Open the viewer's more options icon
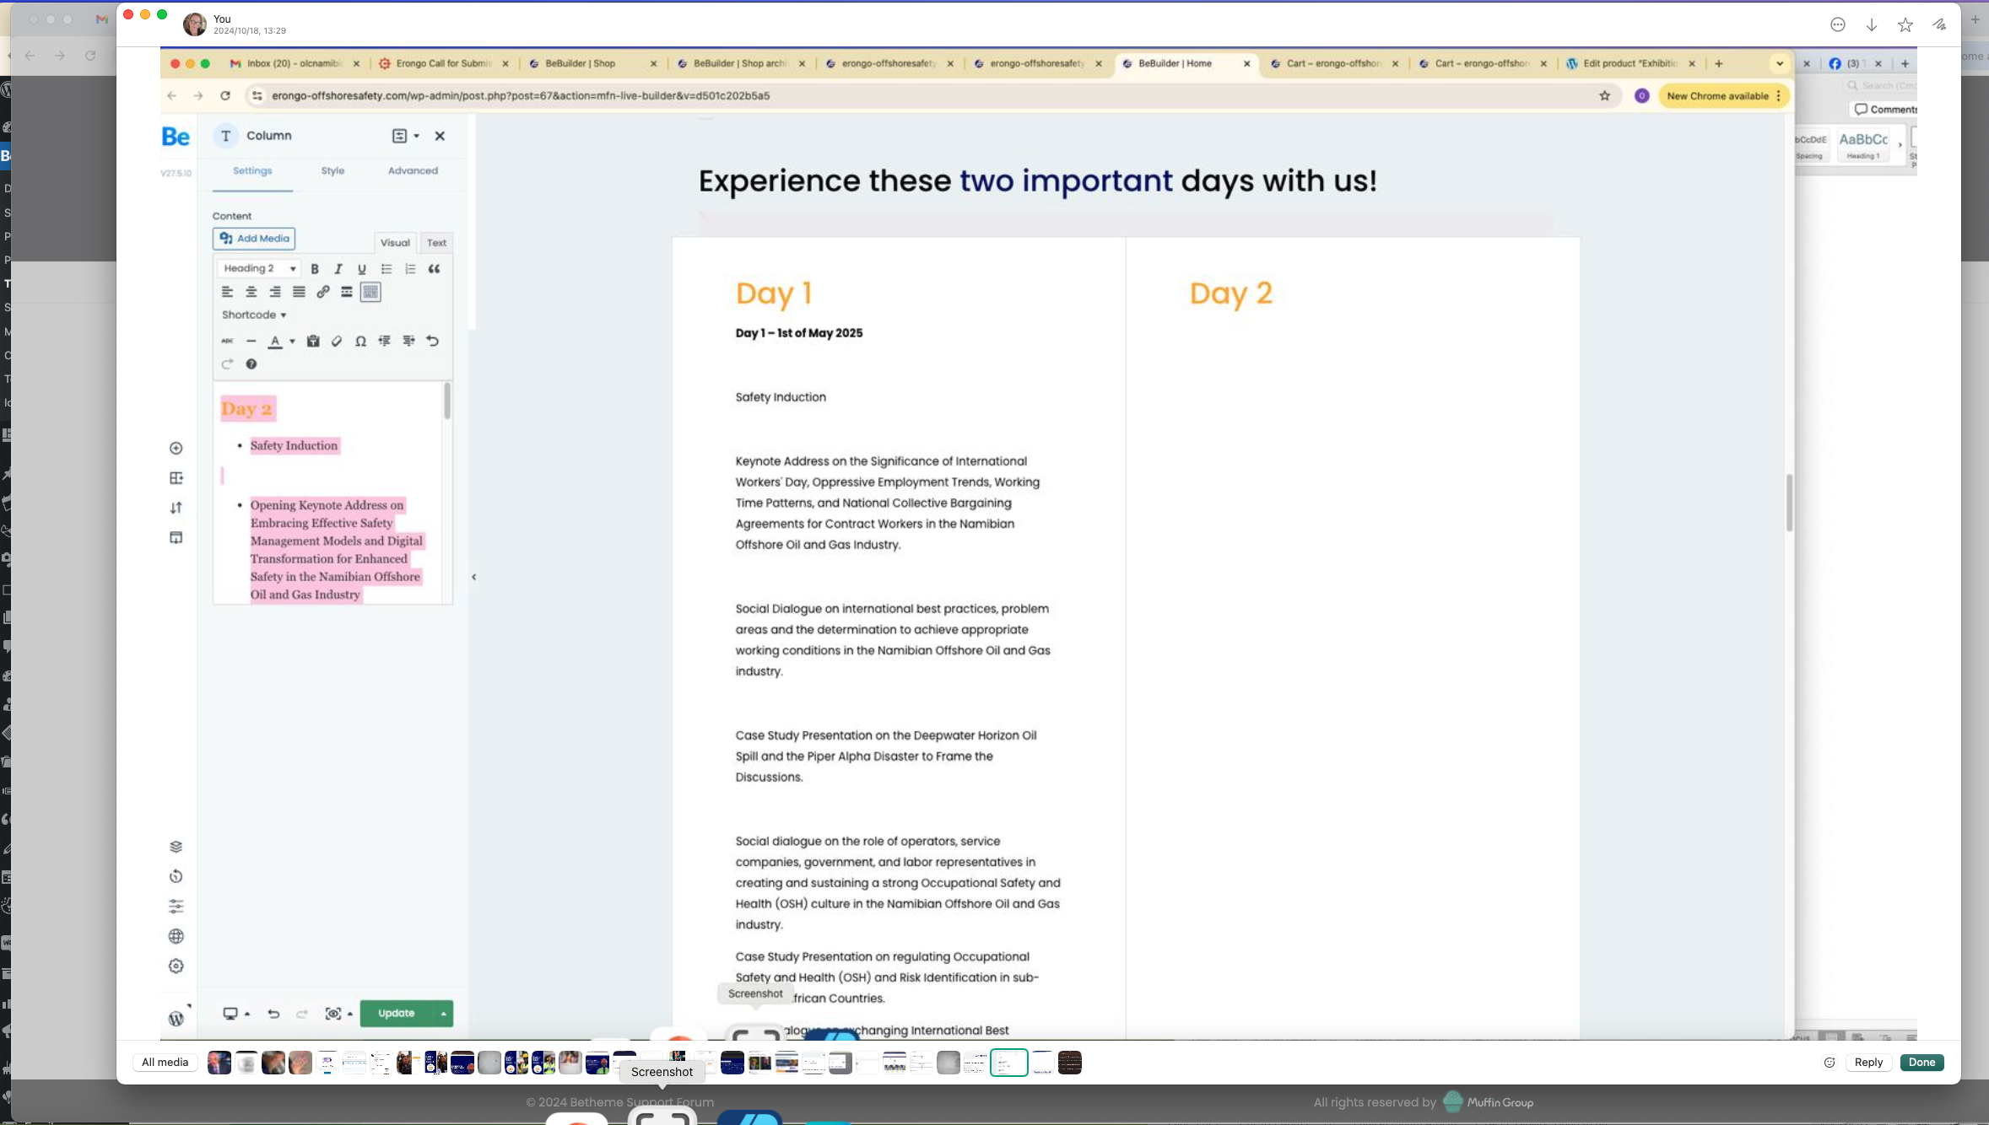Image resolution: width=1989 pixels, height=1125 pixels. pos(1837,25)
